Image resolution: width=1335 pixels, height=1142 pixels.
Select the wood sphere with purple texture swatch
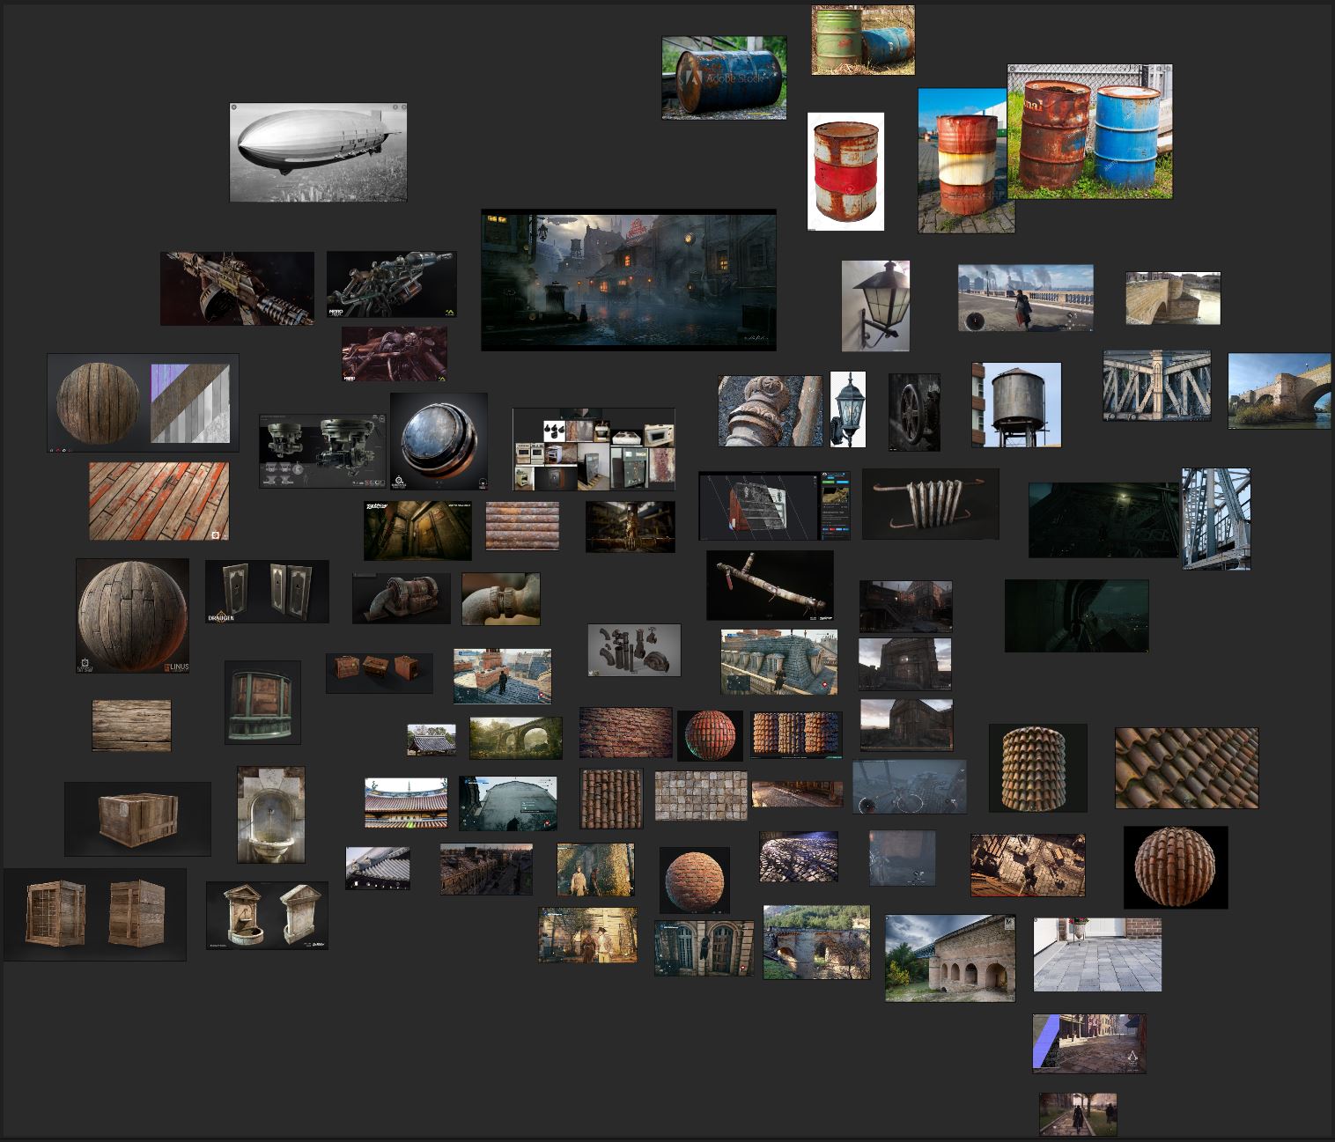(x=143, y=403)
